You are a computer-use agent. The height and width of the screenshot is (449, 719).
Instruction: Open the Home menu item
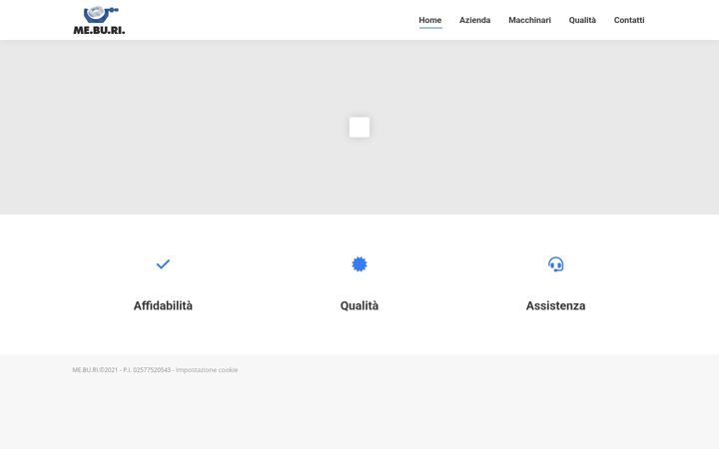pyautogui.click(x=430, y=20)
